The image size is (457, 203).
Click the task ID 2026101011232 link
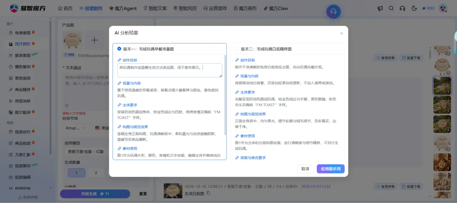[x=316, y=187]
